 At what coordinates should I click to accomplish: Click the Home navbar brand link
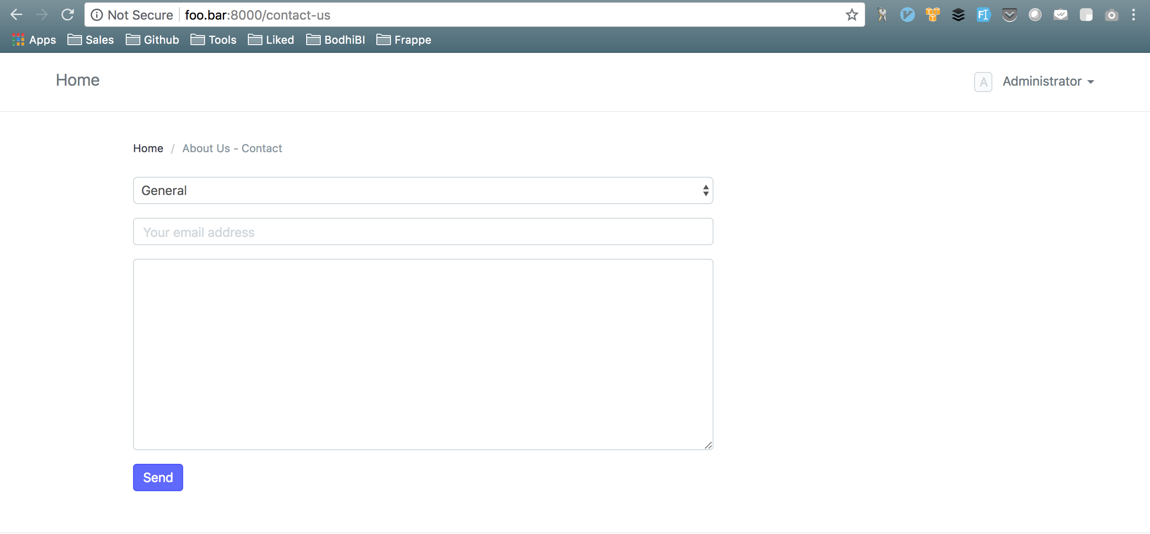click(77, 80)
